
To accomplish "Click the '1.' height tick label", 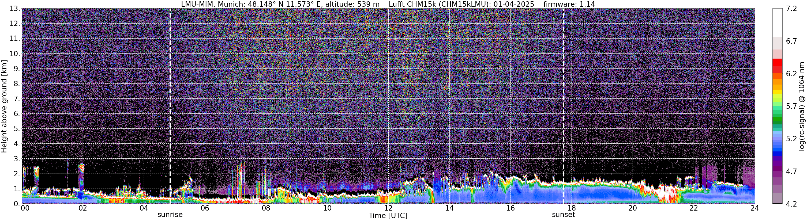I will point(17,189).
